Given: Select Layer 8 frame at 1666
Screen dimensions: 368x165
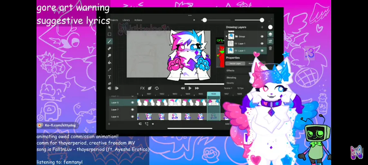Looking at the screenshot, I should [x=213, y=102].
